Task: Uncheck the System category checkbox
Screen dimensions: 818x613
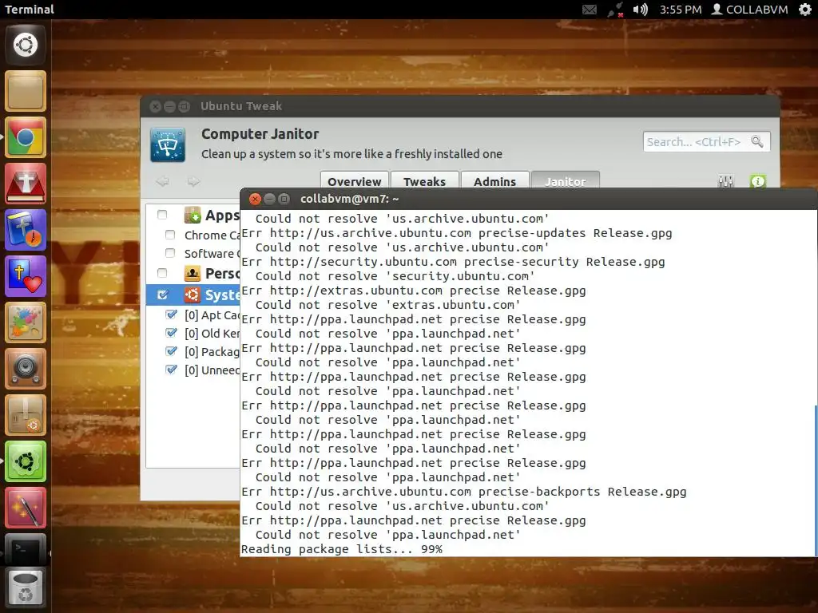Action: (163, 295)
